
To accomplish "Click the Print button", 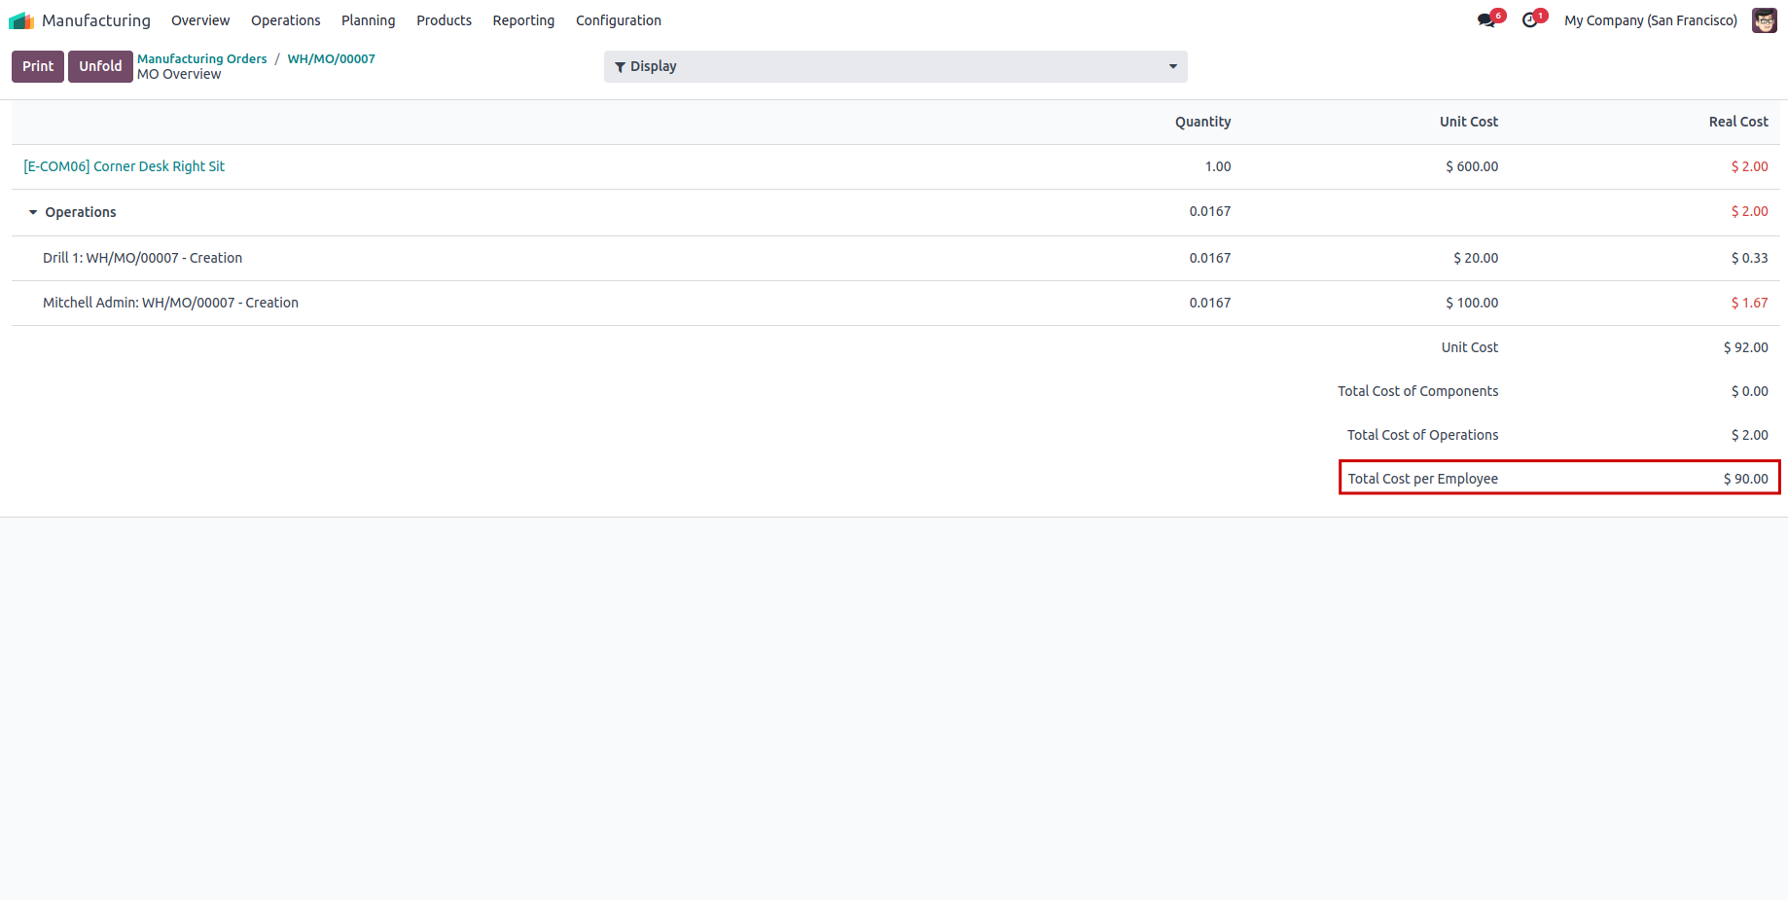I will pyautogui.click(x=38, y=66).
